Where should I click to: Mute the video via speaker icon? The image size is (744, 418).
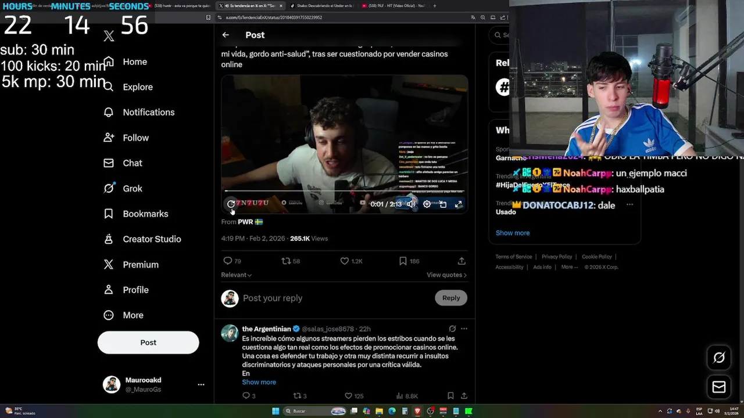[411, 204]
